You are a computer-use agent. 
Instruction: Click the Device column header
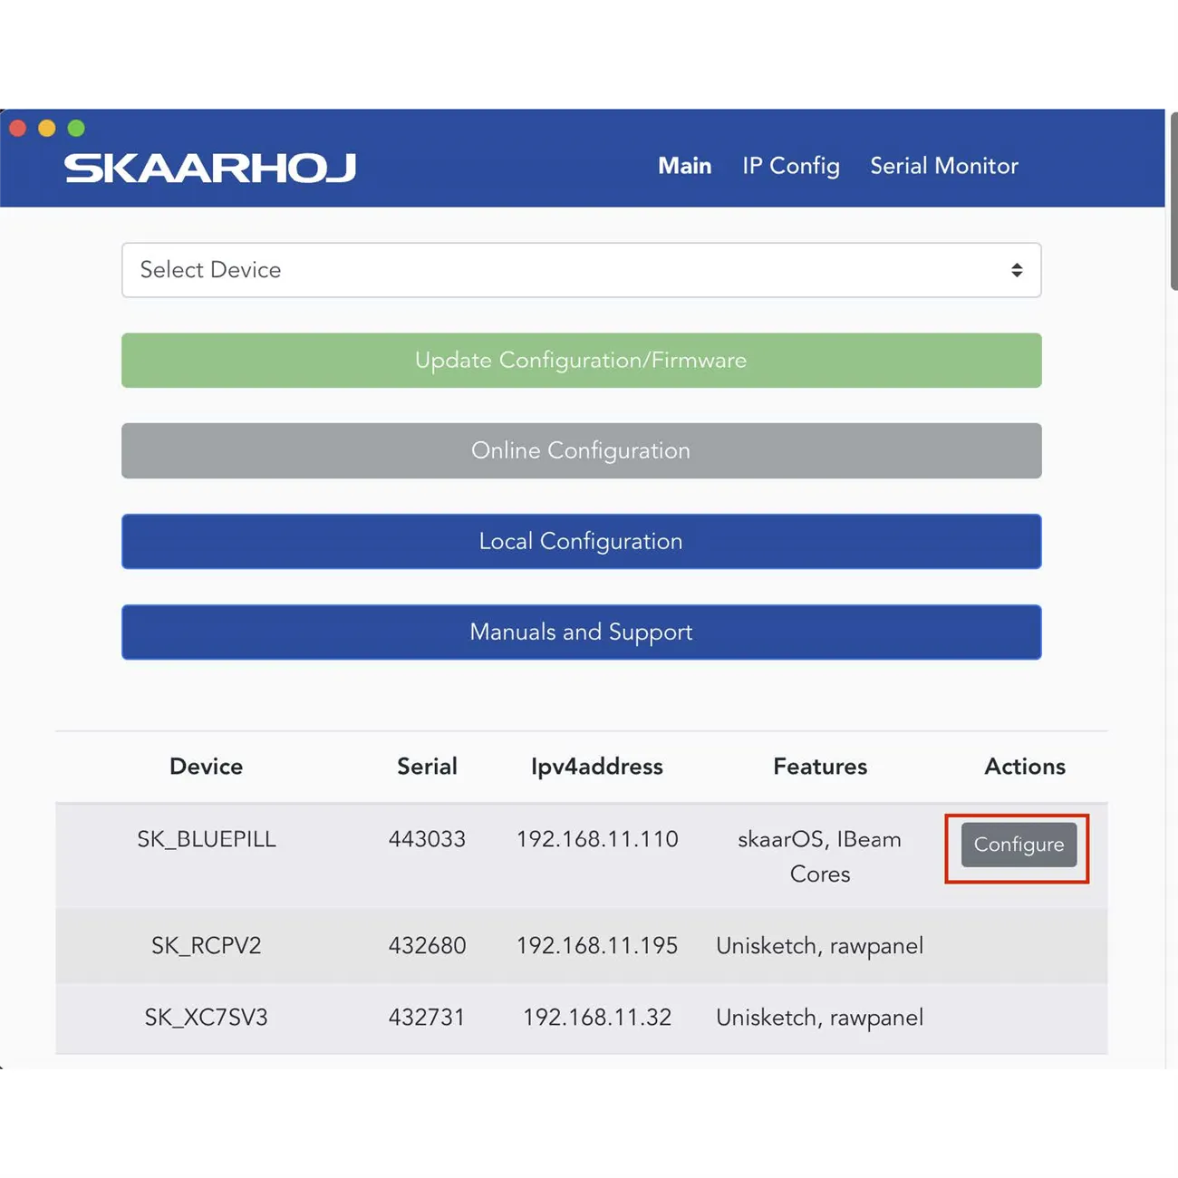click(x=206, y=767)
